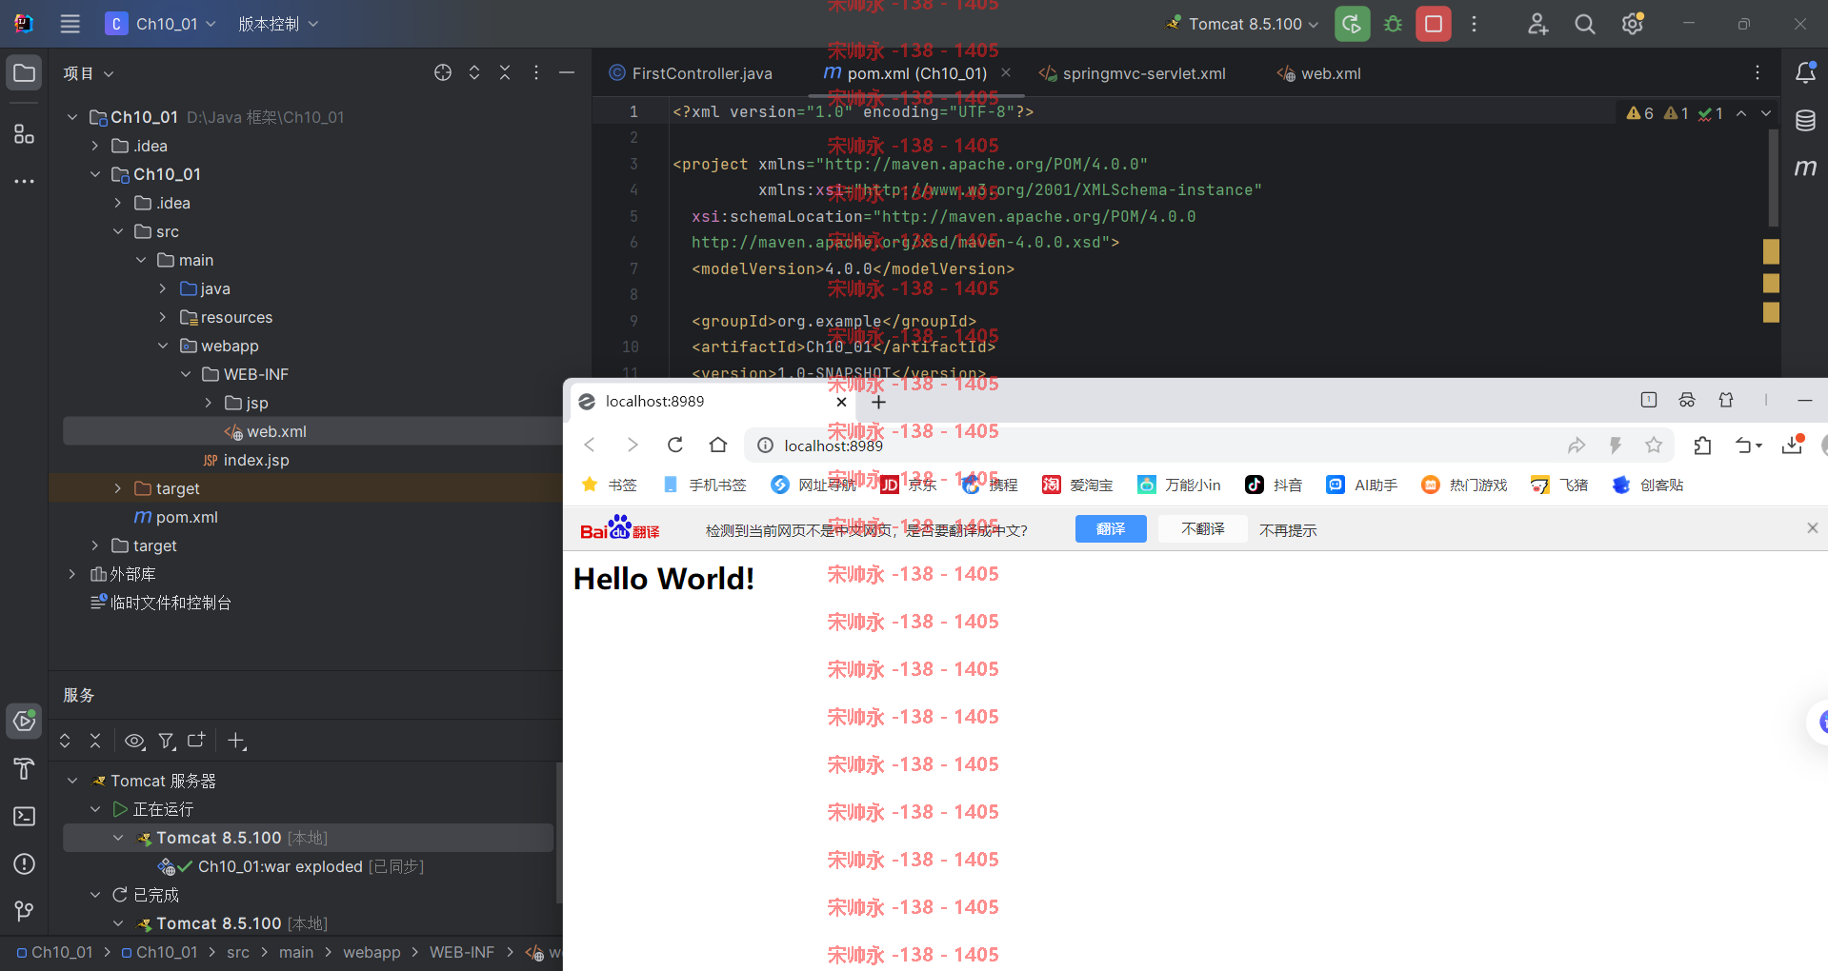Image resolution: width=1828 pixels, height=971 pixels.
Task: Open browser extensions puzzle icon
Action: tap(1702, 445)
